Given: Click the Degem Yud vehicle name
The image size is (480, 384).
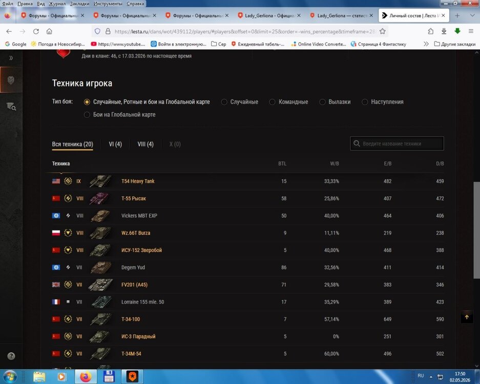Looking at the screenshot, I should [133, 267].
